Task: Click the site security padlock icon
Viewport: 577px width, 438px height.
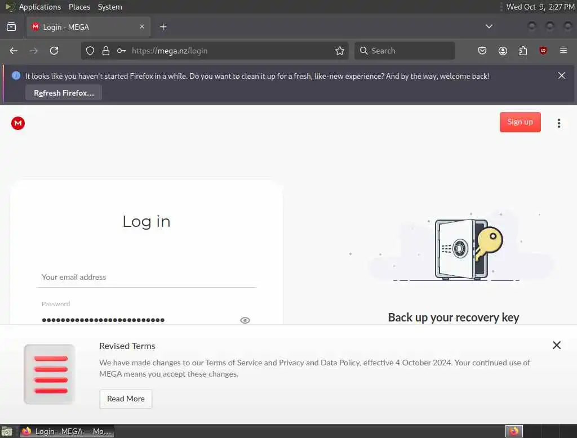Action: (106, 51)
